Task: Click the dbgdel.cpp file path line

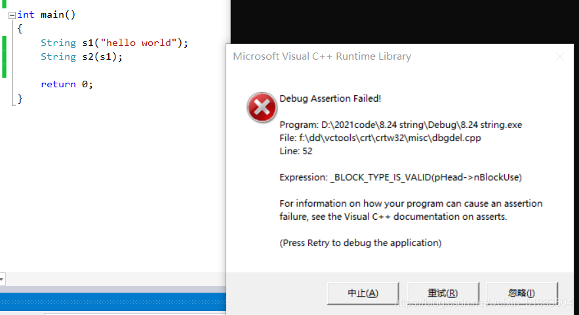Action: coord(380,138)
